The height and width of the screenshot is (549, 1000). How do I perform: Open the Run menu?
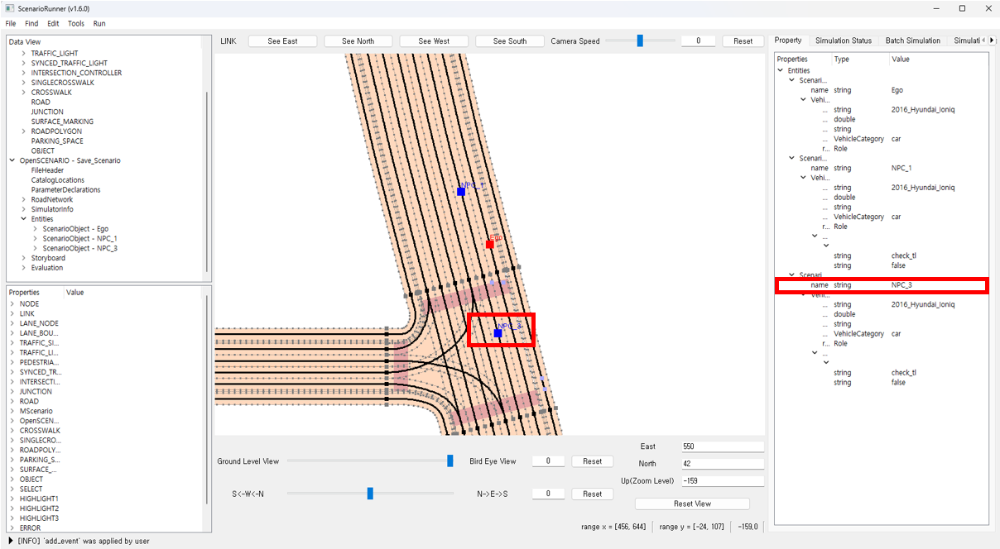point(99,24)
